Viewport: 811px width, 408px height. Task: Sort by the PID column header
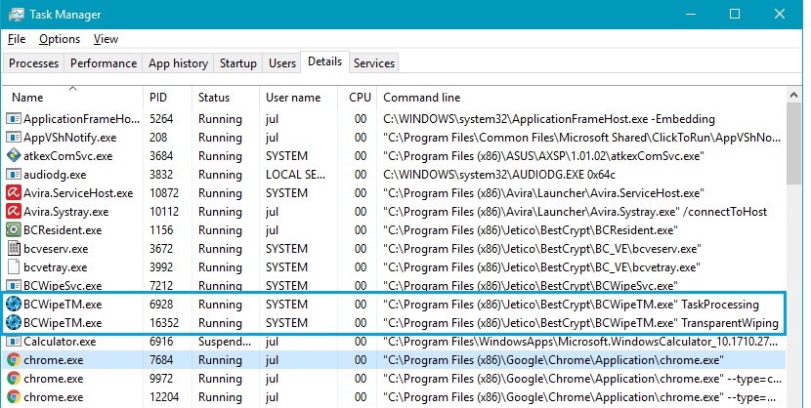point(168,97)
